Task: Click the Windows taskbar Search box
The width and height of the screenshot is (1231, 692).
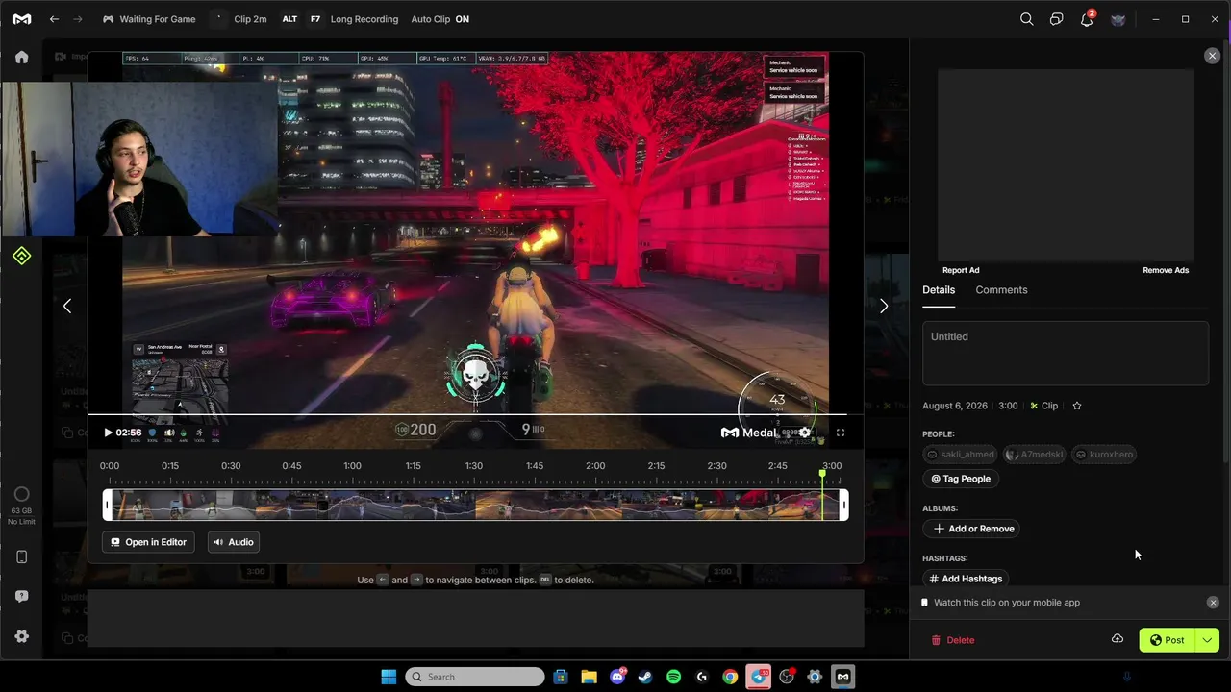Action: [475, 677]
